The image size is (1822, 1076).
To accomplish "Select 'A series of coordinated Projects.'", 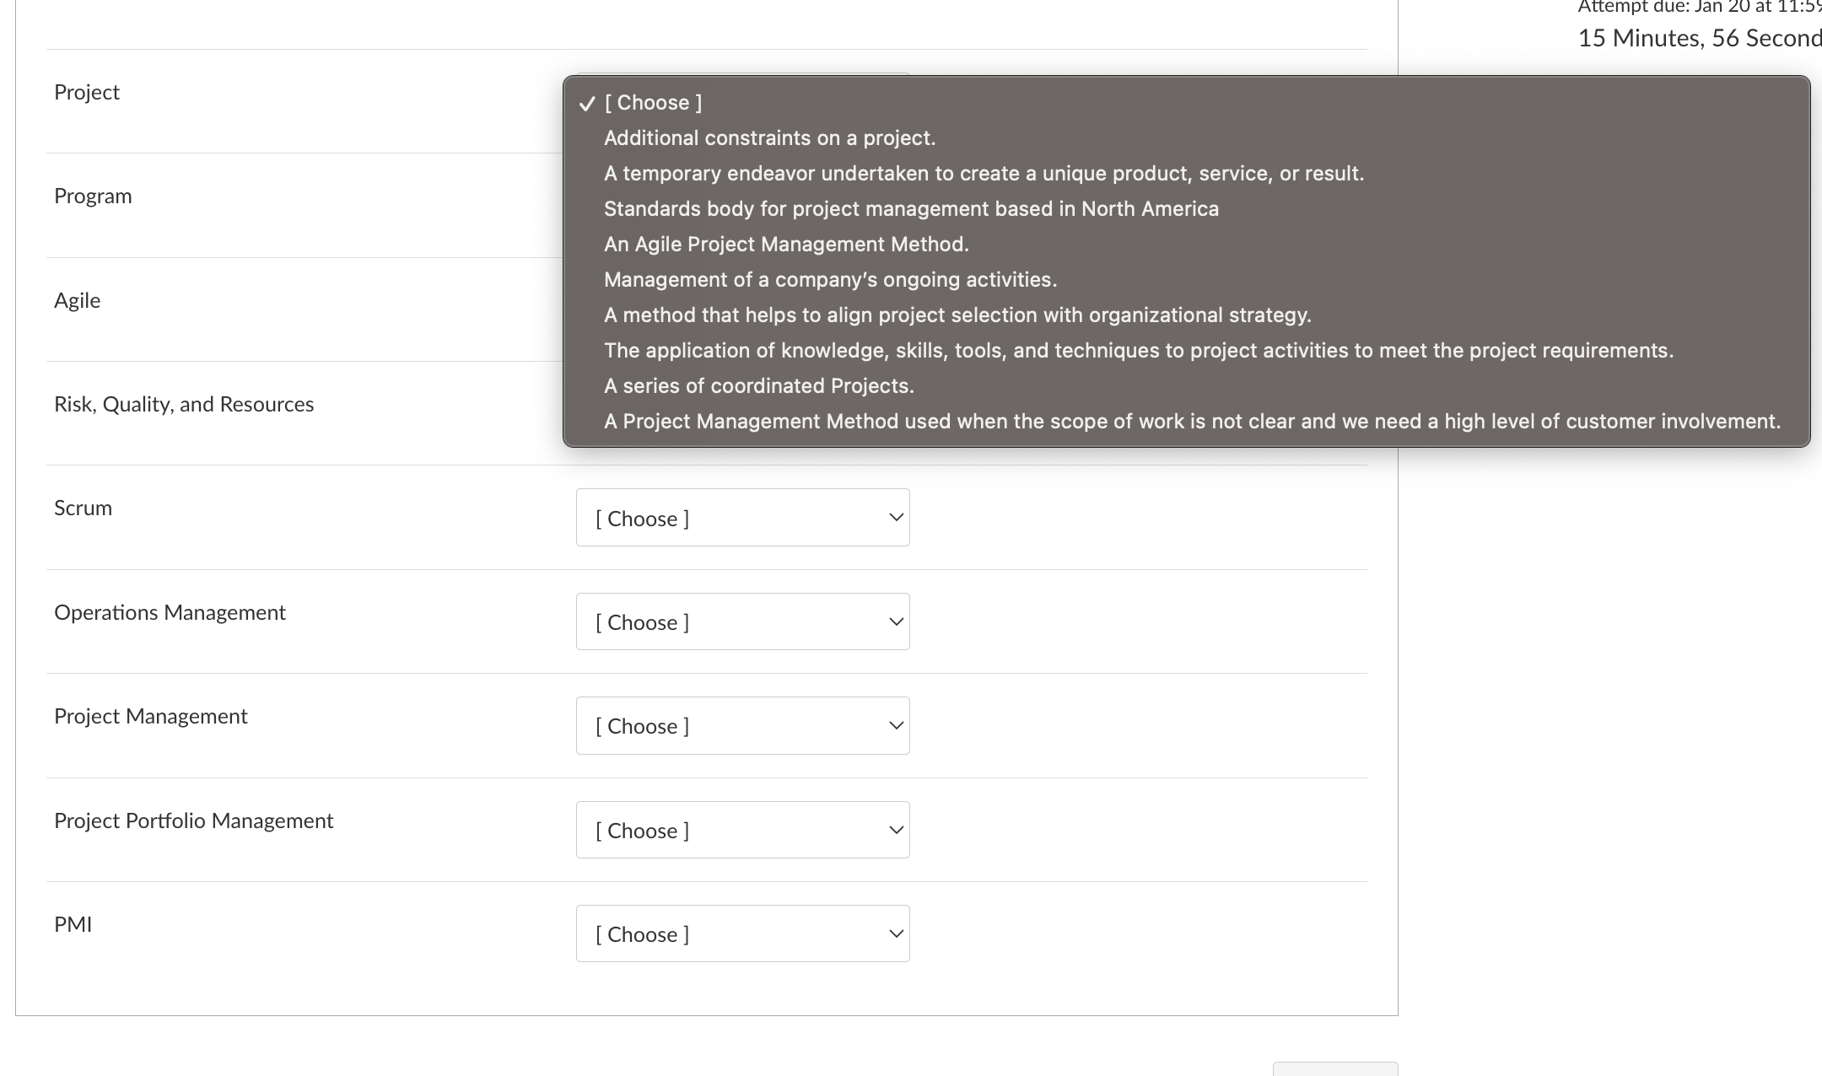I will tap(758, 386).
